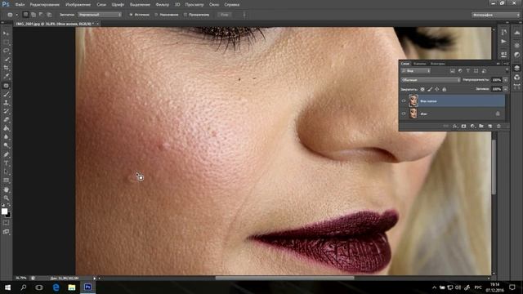Select the Destination radio button
Screen dimensions: 523x294
coord(156,15)
